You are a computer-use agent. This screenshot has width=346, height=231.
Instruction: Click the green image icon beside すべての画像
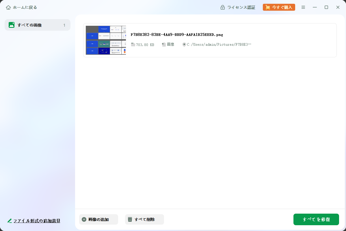12,25
